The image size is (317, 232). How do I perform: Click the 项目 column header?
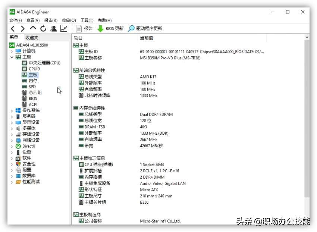(105, 38)
